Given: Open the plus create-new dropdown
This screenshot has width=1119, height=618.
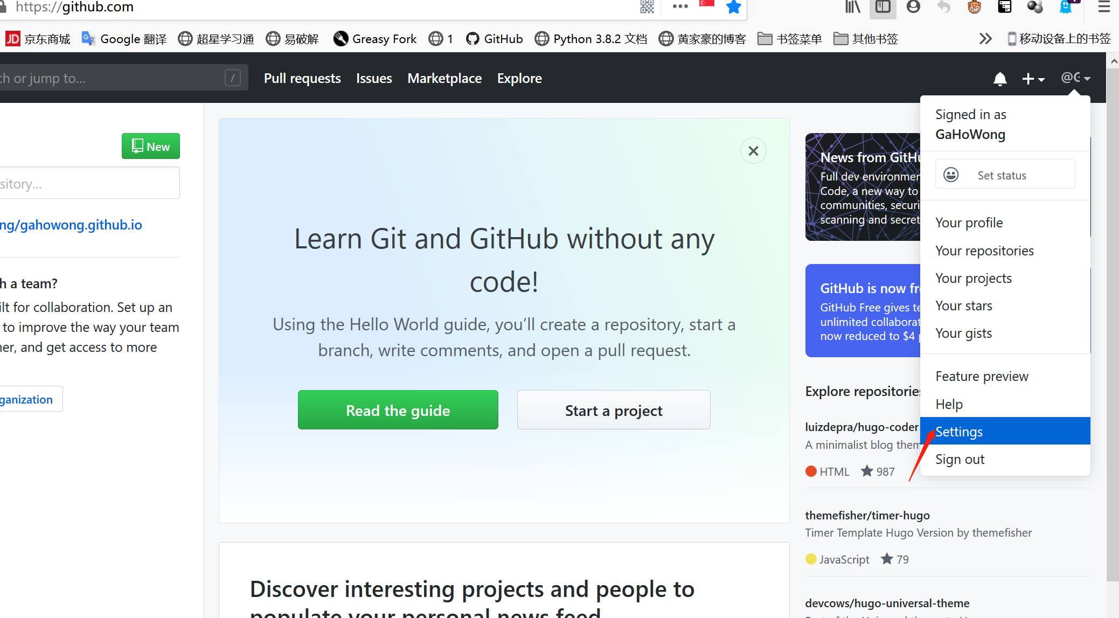Looking at the screenshot, I should click(x=1033, y=79).
